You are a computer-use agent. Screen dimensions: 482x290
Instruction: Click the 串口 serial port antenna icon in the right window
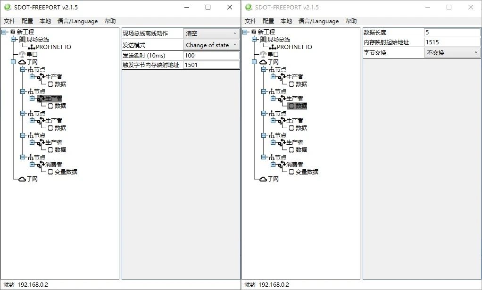[x=263, y=54]
